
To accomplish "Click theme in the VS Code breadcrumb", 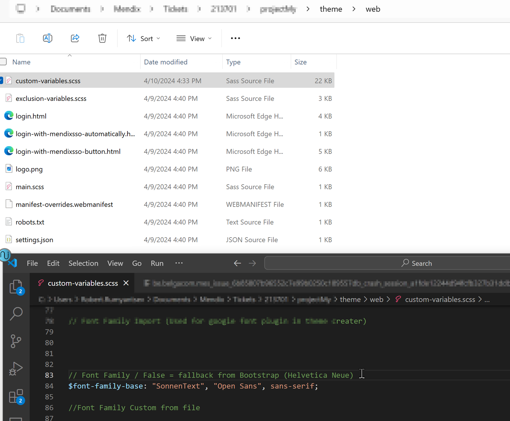I will coord(350,299).
